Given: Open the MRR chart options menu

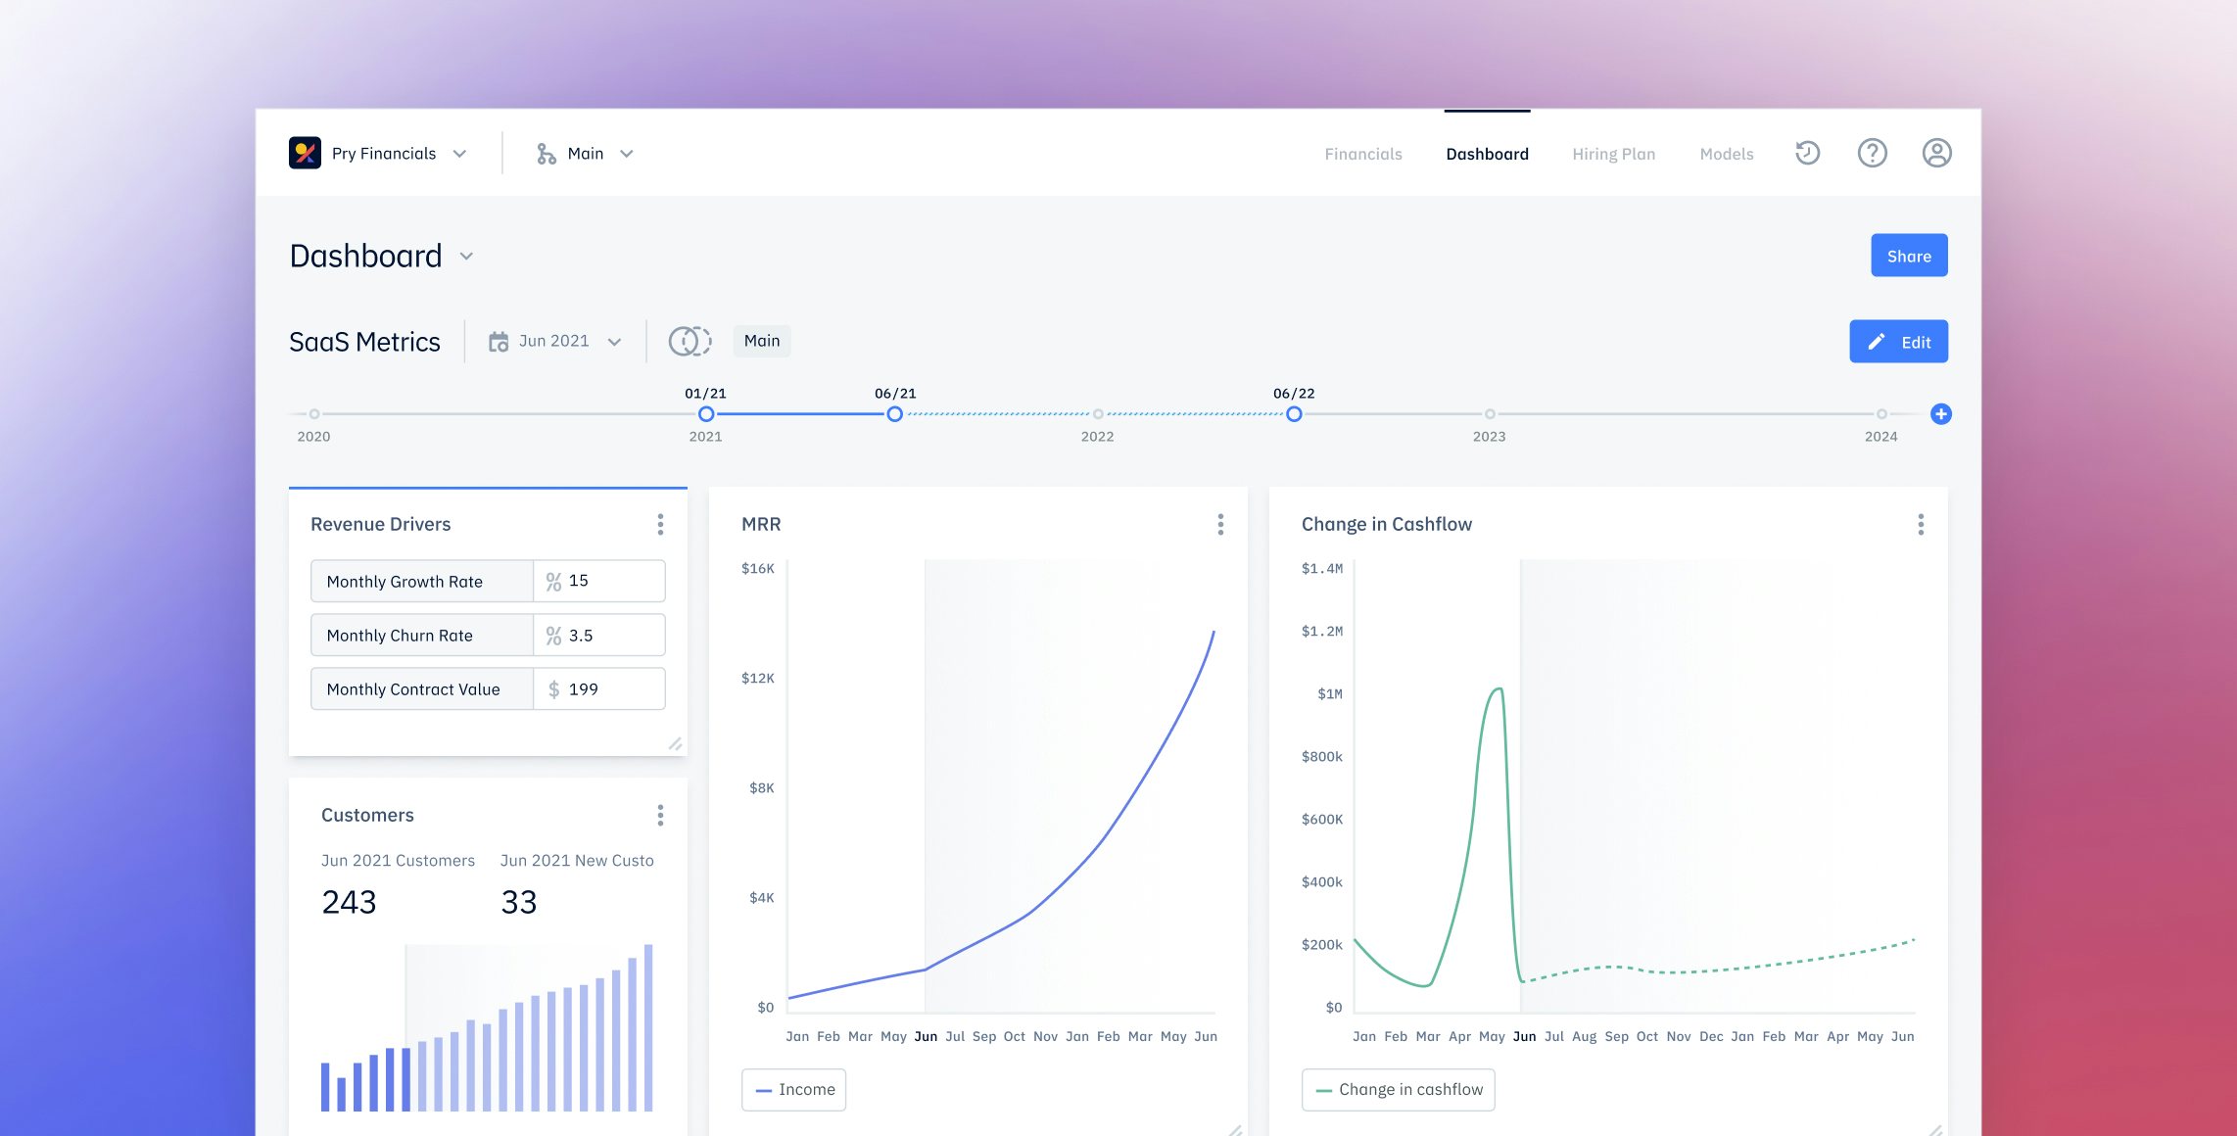Looking at the screenshot, I should pos(1220,525).
